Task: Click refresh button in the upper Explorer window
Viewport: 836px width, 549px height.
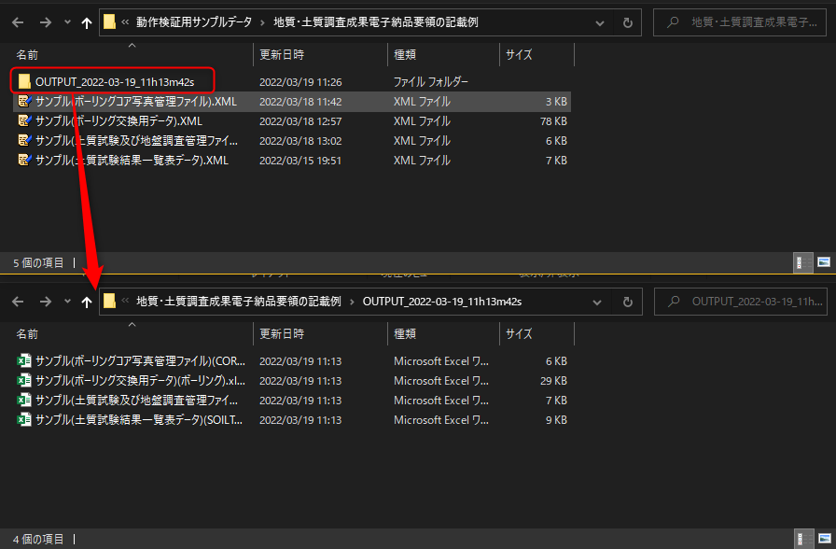Action: [x=627, y=22]
